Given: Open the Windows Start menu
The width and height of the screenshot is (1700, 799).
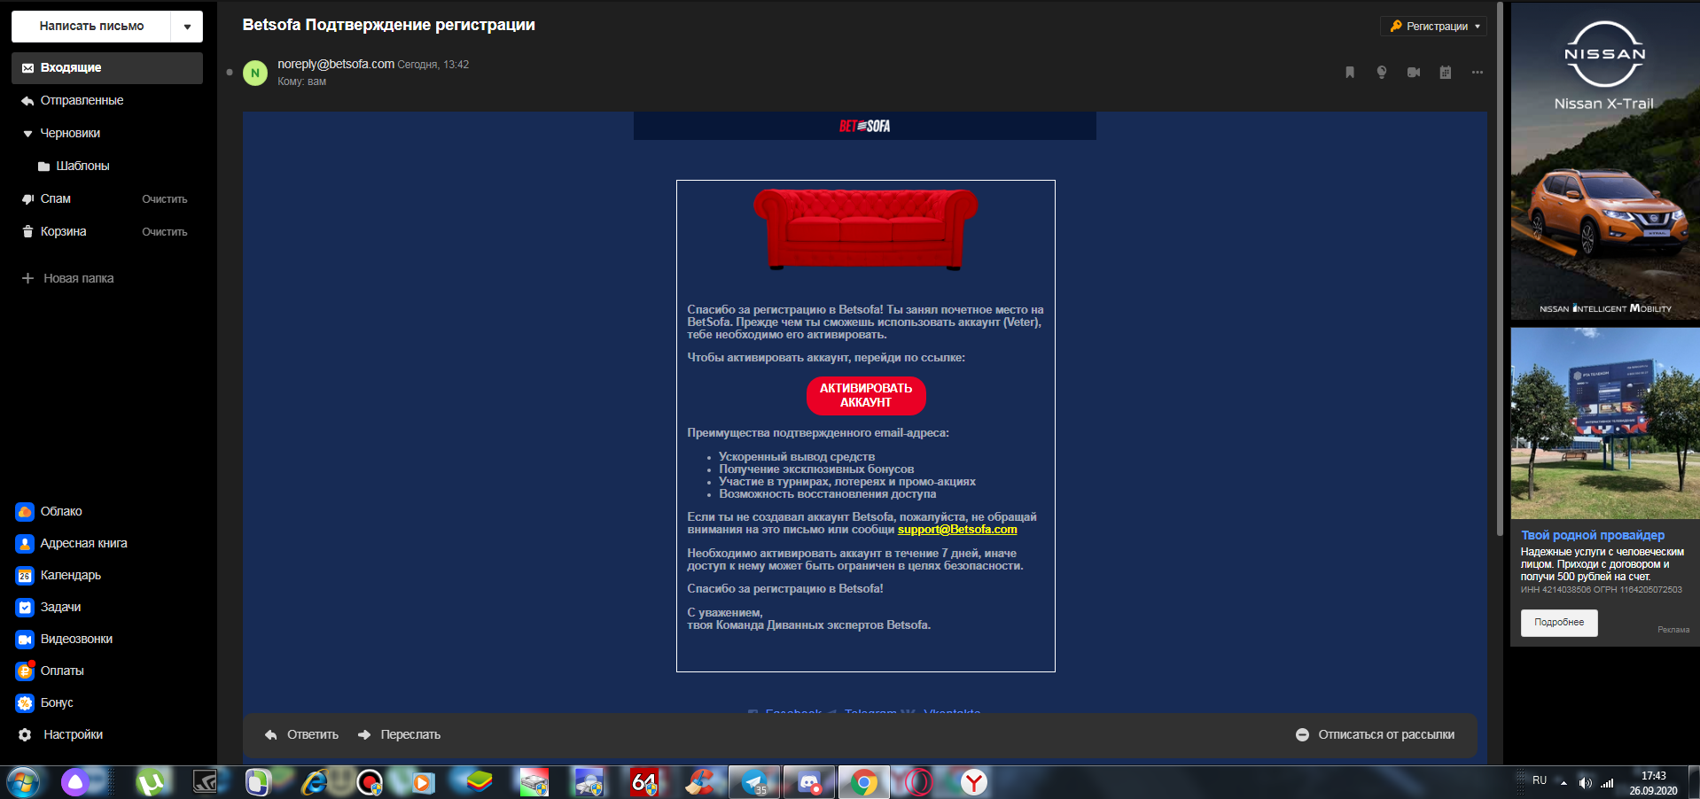Looking at the screenshot, I should click(24, 782).
